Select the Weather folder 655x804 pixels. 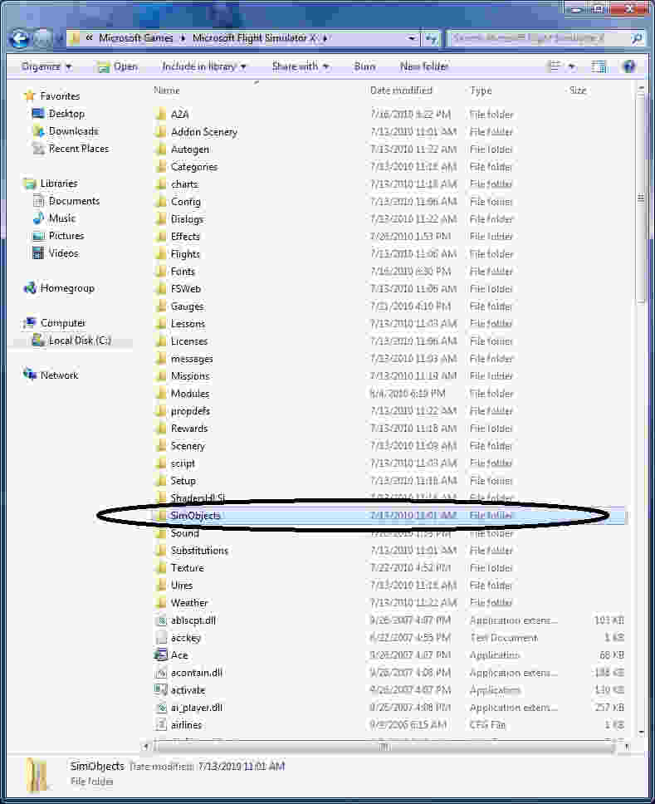[x=189, y=602]
